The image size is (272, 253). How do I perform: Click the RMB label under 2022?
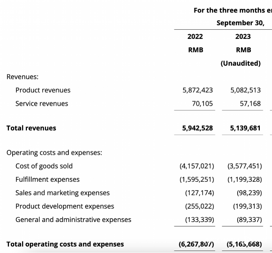(196, 50)
